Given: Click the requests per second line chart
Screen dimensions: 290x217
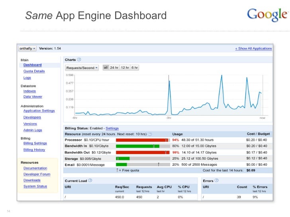Looking at the screenshot, I should (167, 95).
